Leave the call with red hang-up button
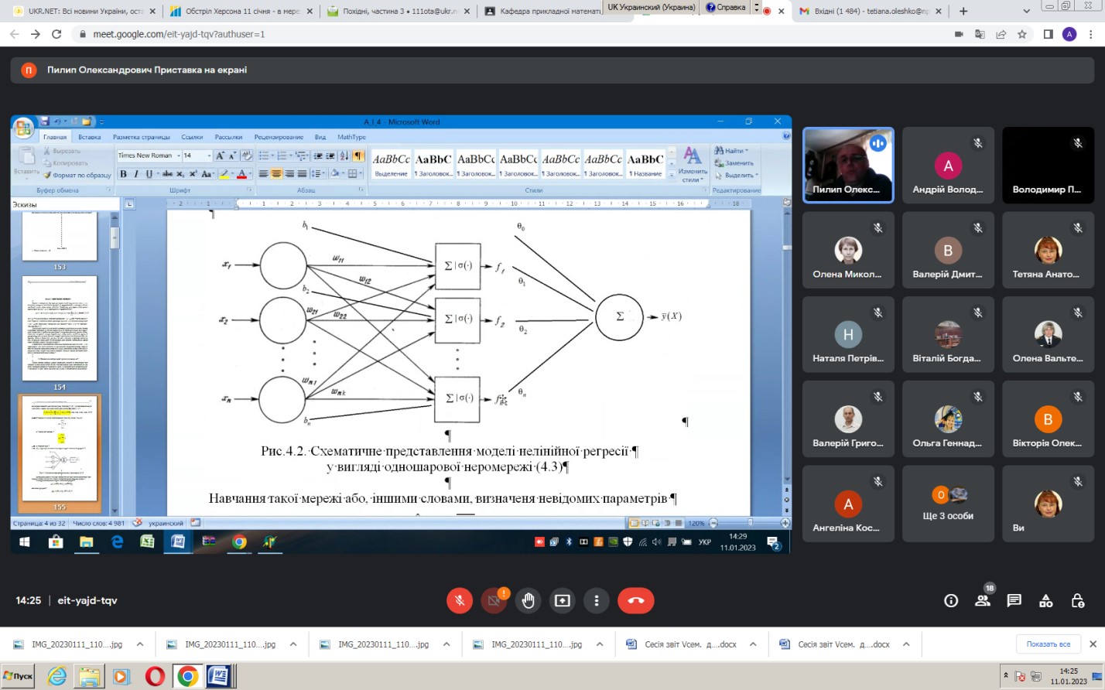The image size is (1105, 690). [635, 600]
